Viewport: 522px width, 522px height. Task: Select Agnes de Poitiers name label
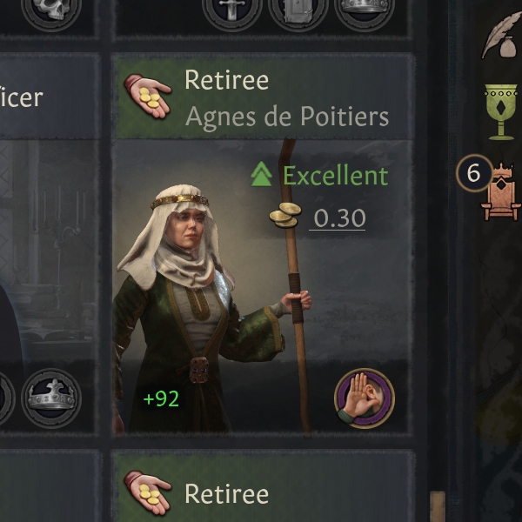[x=287, y=117]
